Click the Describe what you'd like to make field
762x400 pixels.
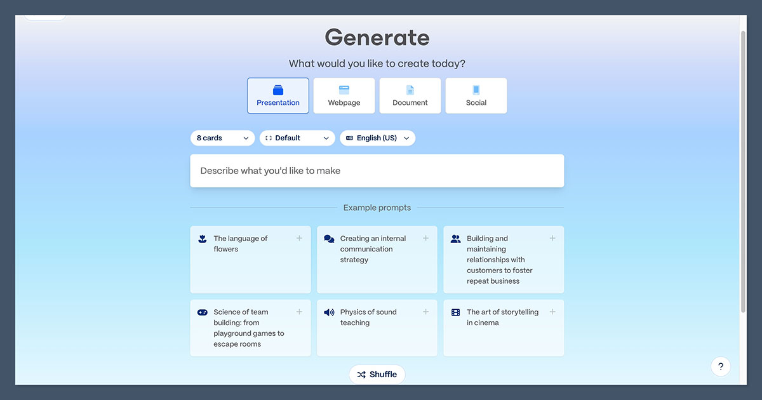point(377,170)
